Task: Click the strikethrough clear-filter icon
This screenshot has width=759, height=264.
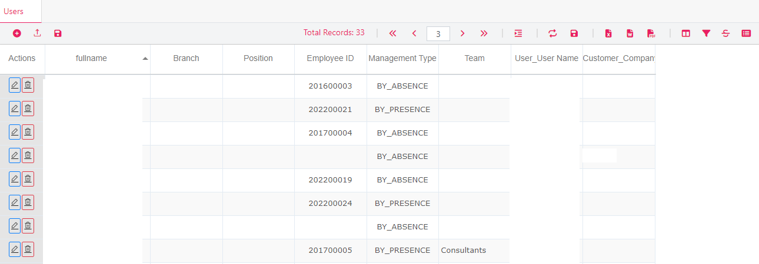Action: click(725, 33)
